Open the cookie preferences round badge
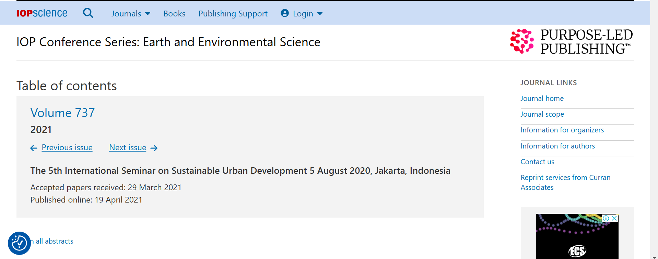658x259 pixels. 19,243
